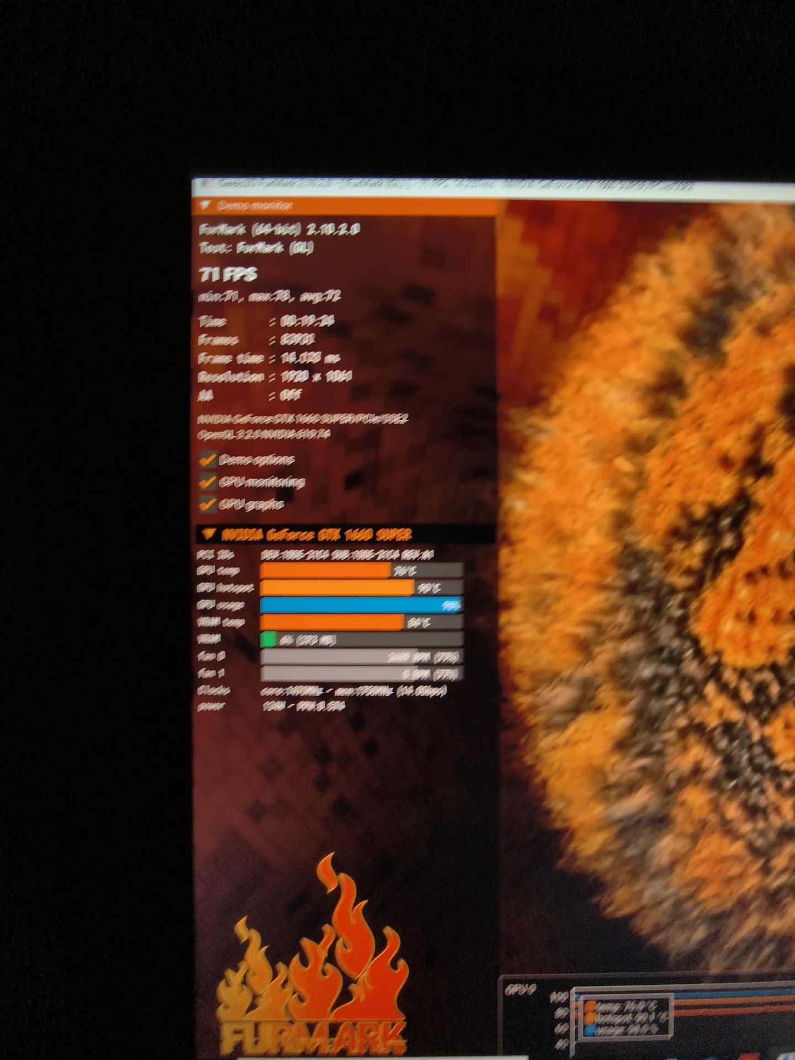Viewport: 795px width, 1060px height.
Task: Click the Clocks core and mem values
Action: [x=354, y=691]
